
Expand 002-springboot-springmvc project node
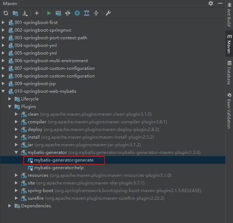pyautogui.click(x=3, y=30)
